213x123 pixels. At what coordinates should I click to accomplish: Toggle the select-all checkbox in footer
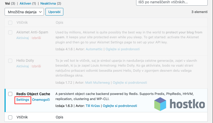point(10,117)
